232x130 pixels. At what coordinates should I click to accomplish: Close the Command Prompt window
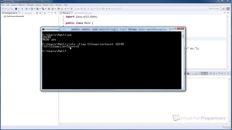tap(181, 29)
